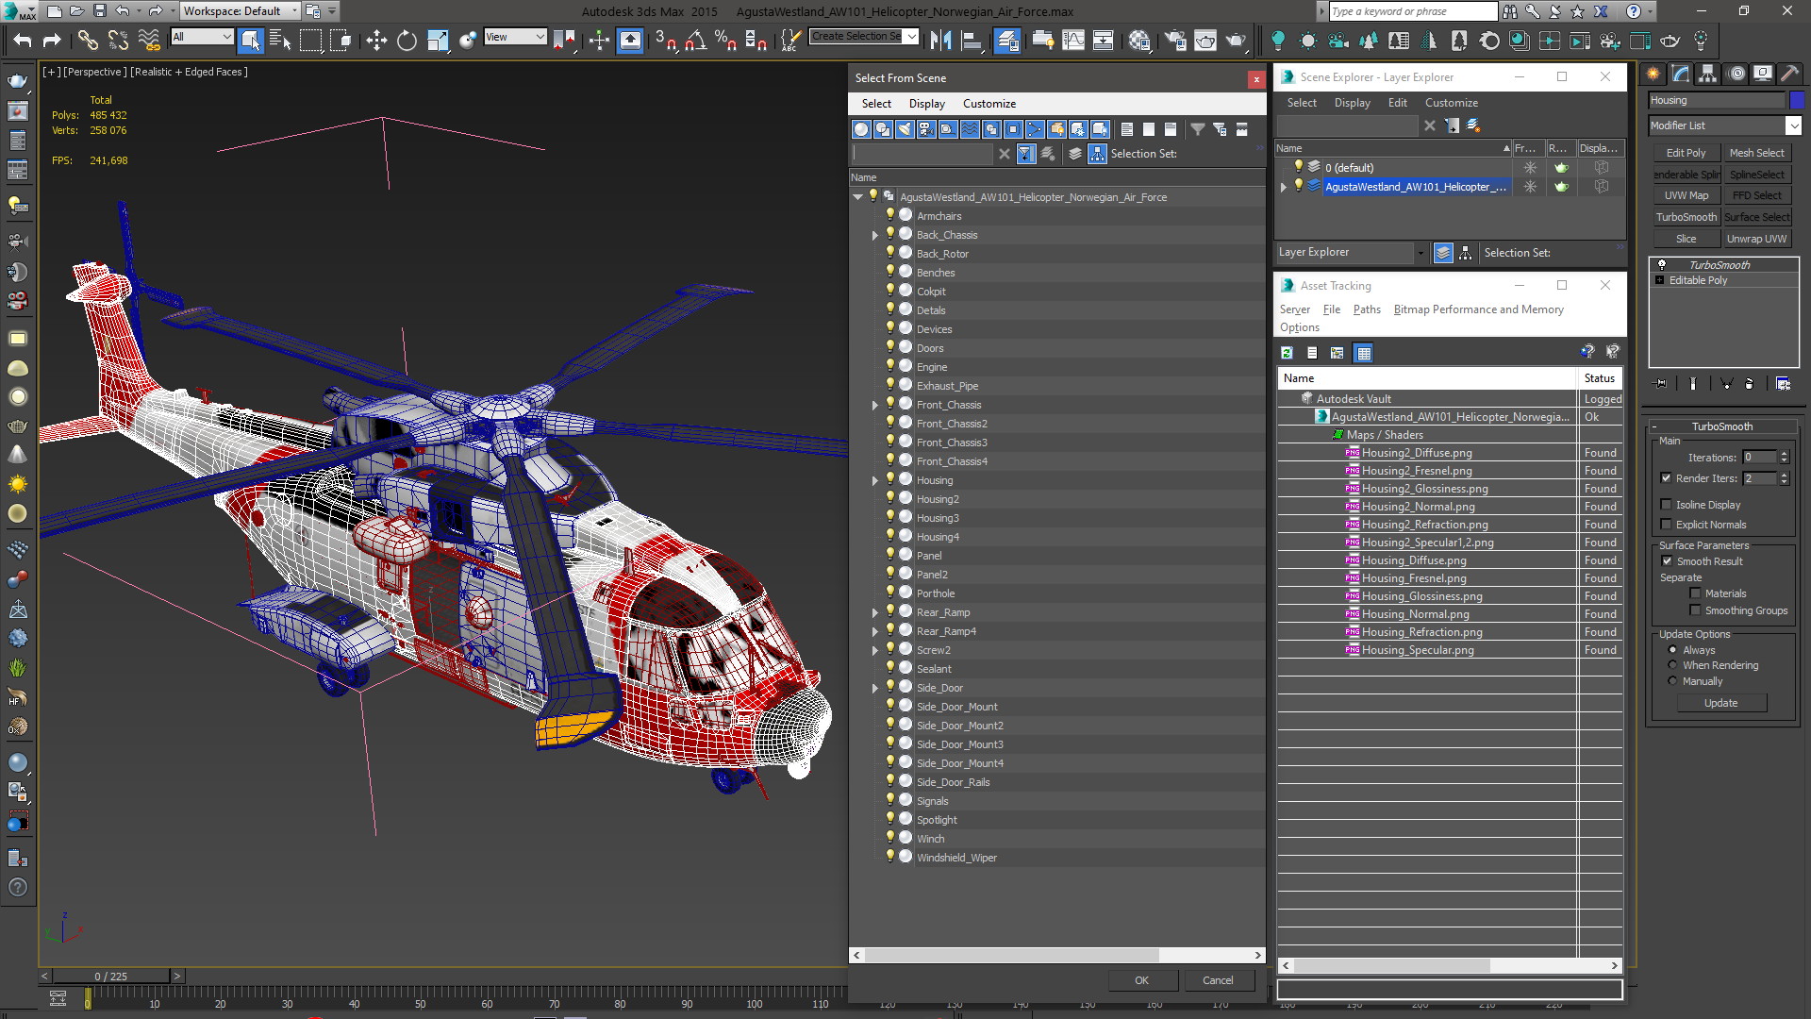Image resolution: width=1811 pixels, height=1019 pixels.
Task: Enable Separate by Materials checkbox
Action: point(1695,593)
